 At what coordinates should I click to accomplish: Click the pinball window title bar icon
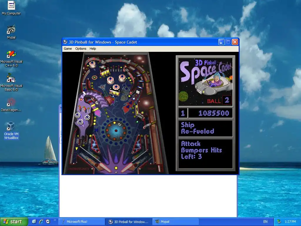65,42
